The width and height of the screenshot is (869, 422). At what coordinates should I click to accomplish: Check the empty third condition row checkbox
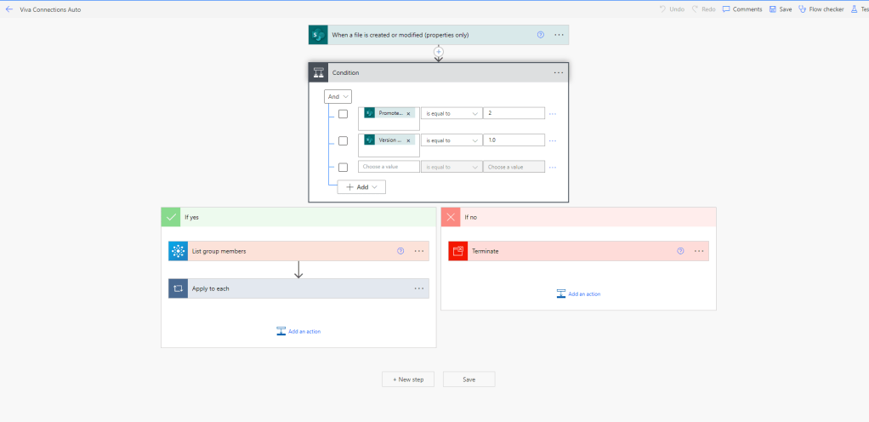point(343,167)
